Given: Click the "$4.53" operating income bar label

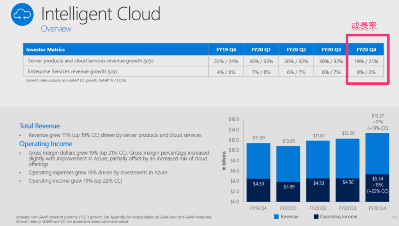Looking at the screenshot, I should (x=319, y=183).
